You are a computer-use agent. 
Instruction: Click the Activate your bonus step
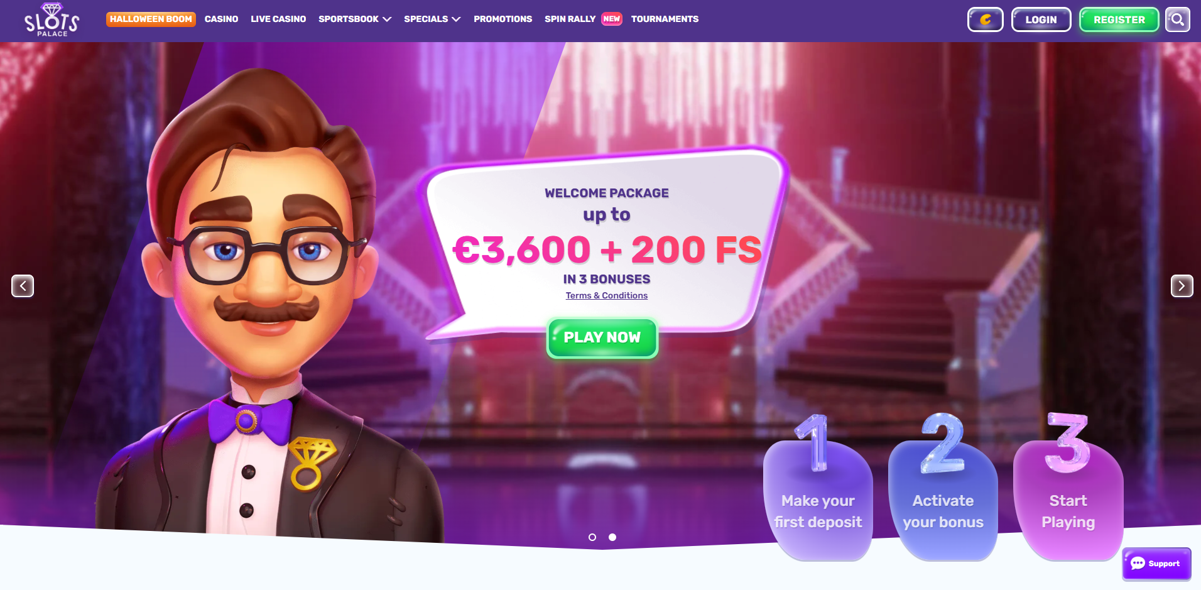pos(943,488)
